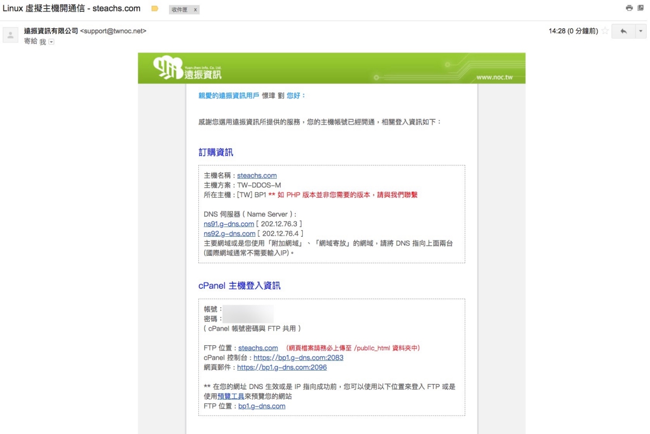Show recipient details dropdown next to 我

(x=51, y=42)
